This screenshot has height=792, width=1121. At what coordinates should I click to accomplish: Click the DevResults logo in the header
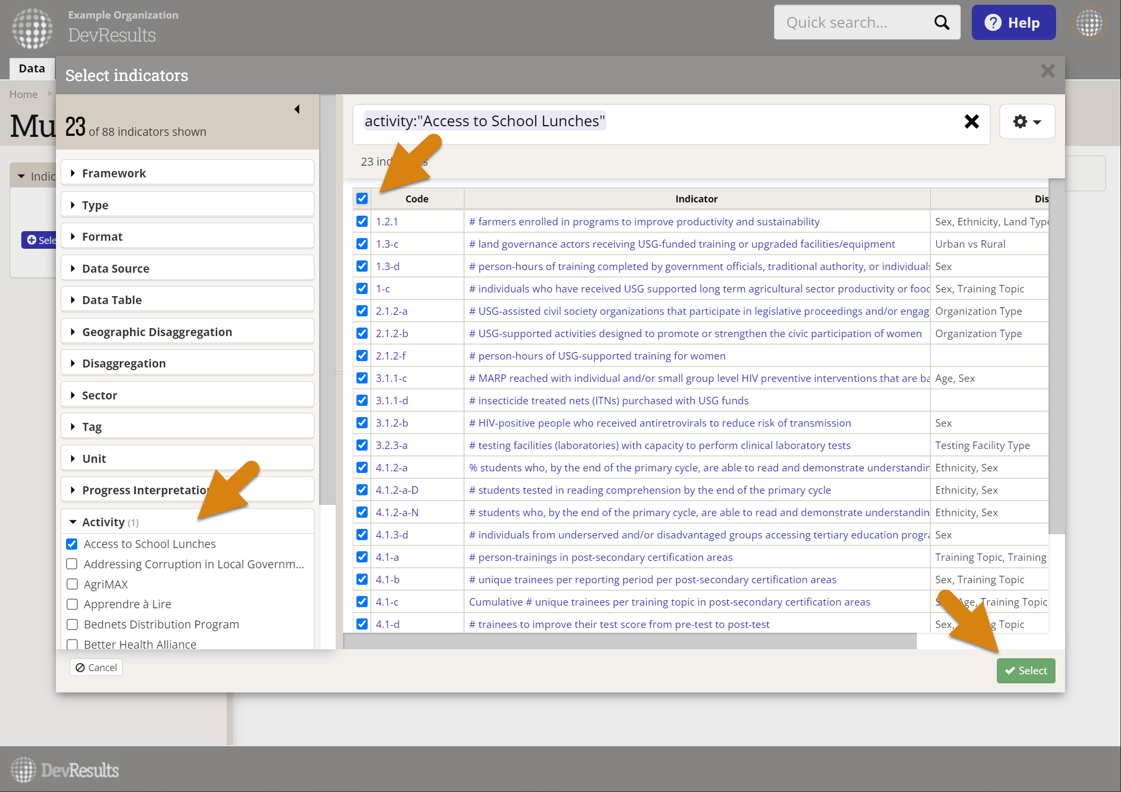click(x=32, y=28)
